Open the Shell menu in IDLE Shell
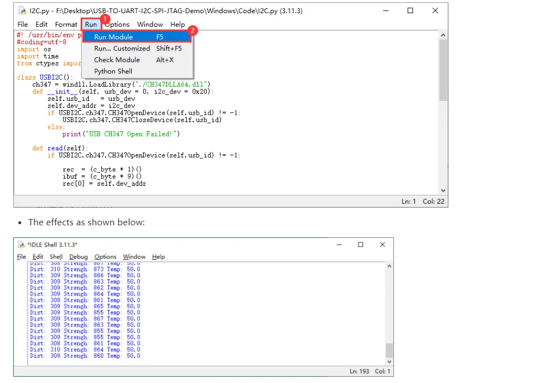This screenshot has height=383, width=544. click(56, 257)
